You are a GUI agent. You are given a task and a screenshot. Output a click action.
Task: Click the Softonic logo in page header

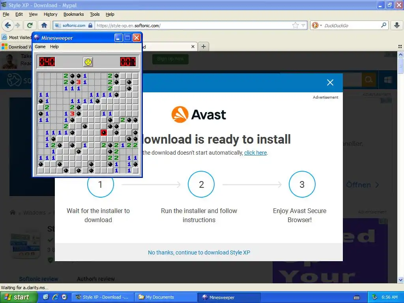coord(19,80)
